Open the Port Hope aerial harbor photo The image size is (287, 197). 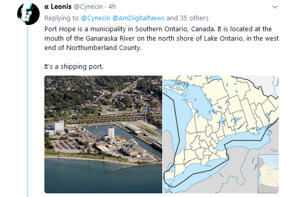pos(103,134)
